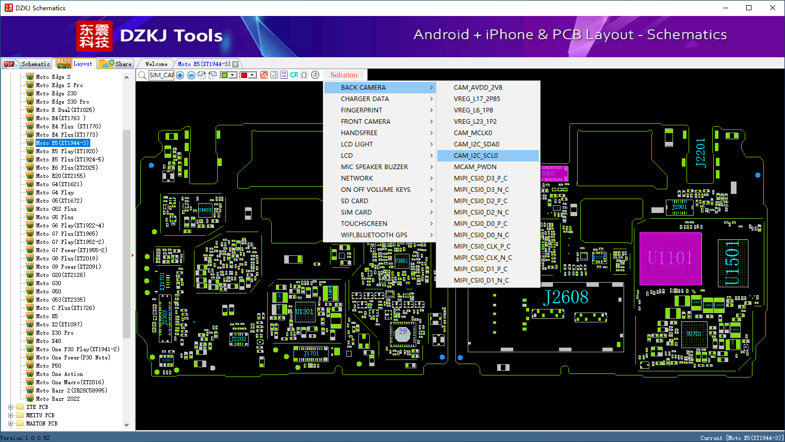The height and width of the screenshot is (442, 785).
Task: Open the green color dropdown arrow
Action: (x=233, y=75)
